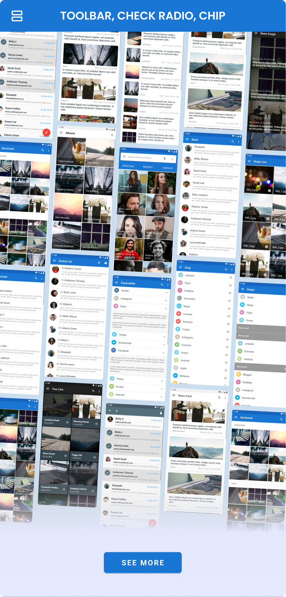Toggle the favorite star on Foggy Hill
This screenshot has height=597, width=286.
[95, 457]
